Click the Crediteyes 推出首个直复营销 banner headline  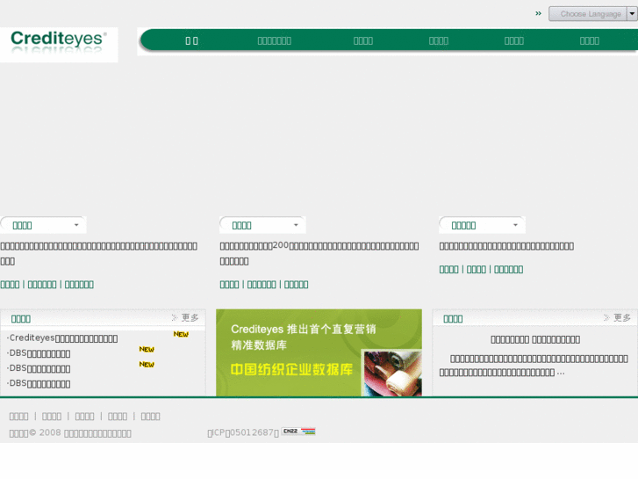[303, 337]
